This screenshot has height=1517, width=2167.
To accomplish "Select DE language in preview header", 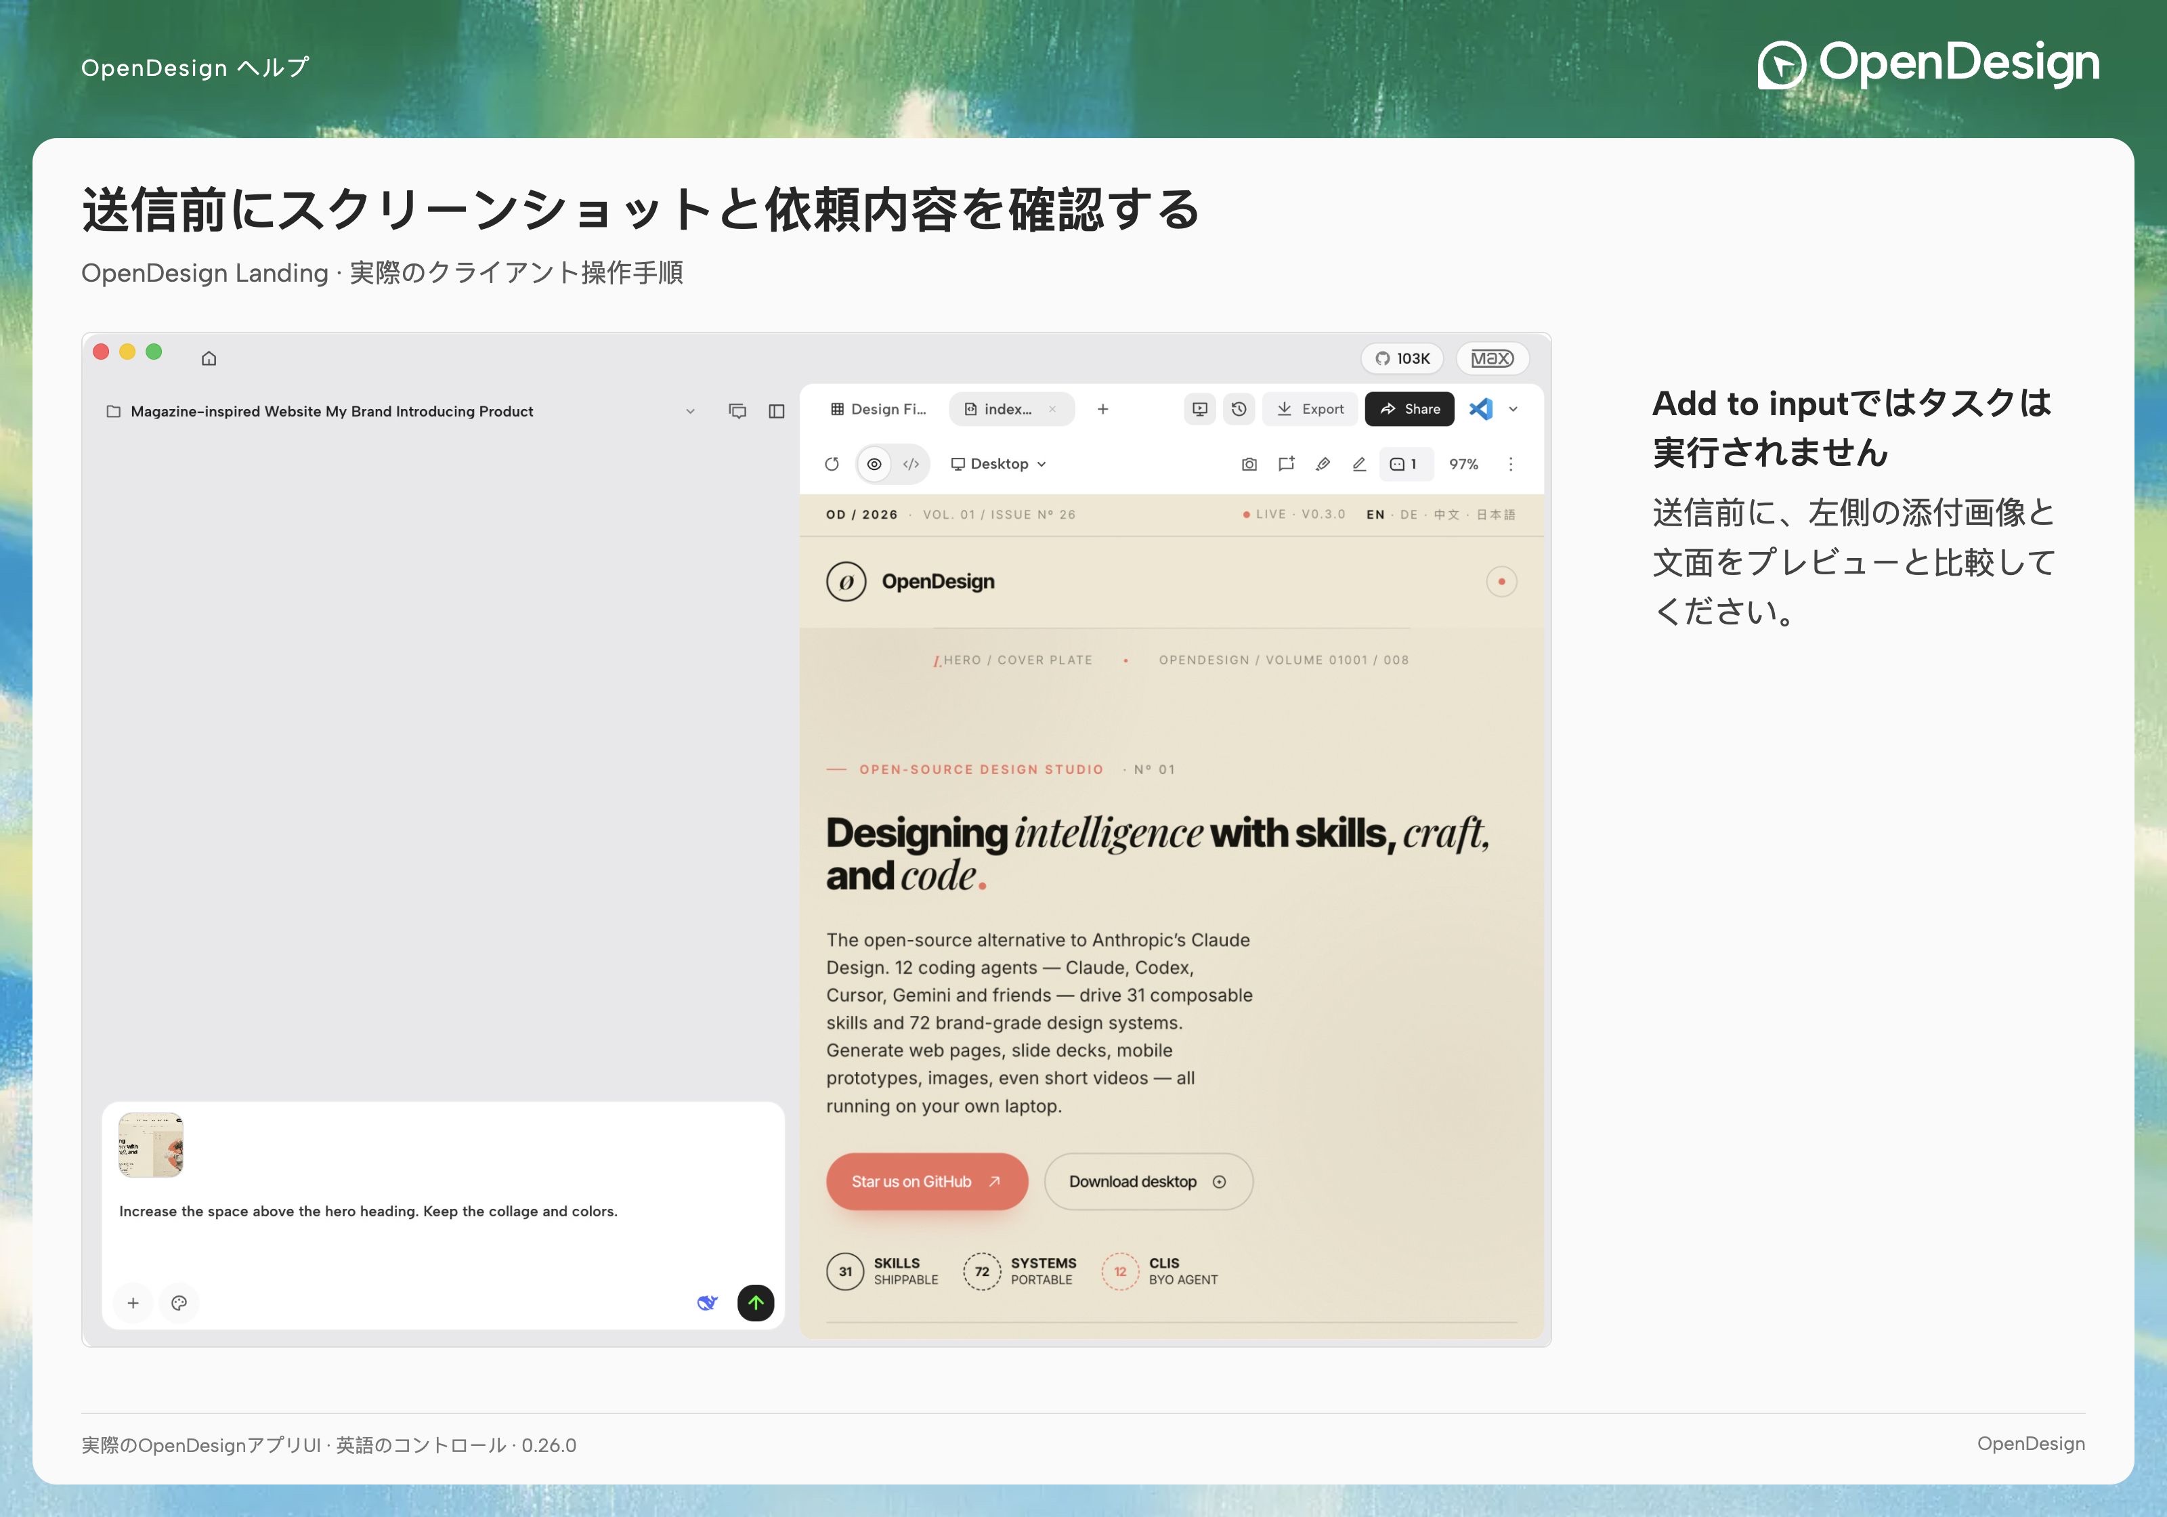I will [x=1409, y=515].
